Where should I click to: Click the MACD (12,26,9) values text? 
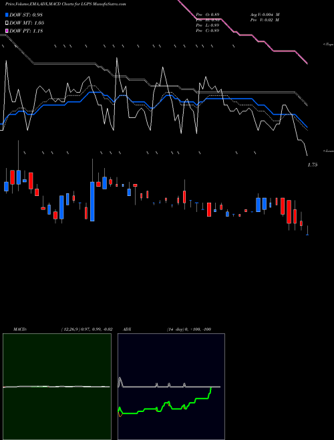(x=87, y=329)
